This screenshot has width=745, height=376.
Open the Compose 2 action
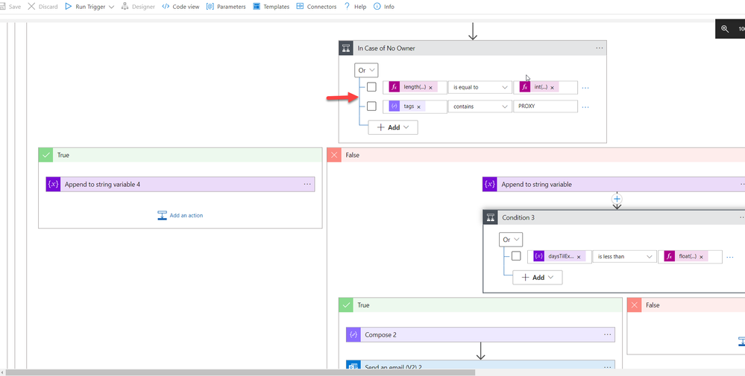point(480,335)
